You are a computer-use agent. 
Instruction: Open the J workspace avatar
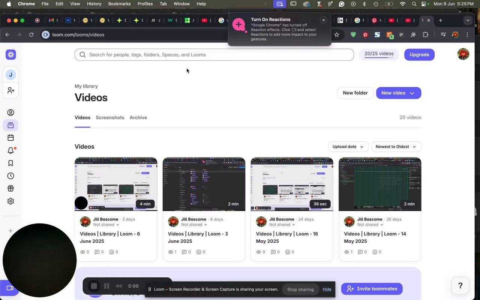[10, 75]
